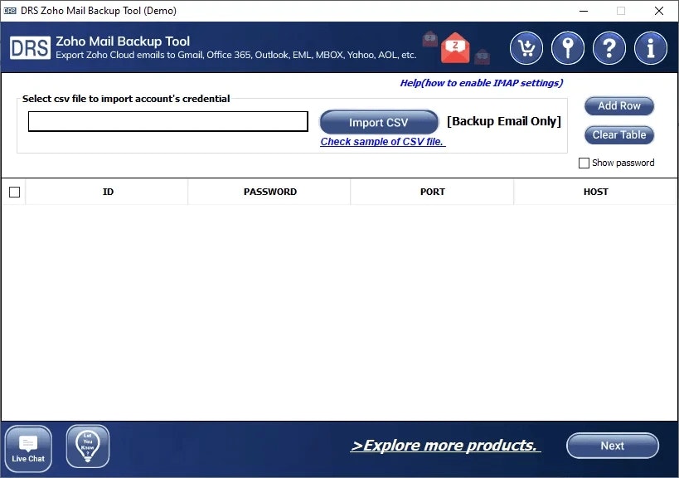Open the Help how to enable IMAP settings link
This screenshot has height=478, width=679.
[x=481, y=83]
